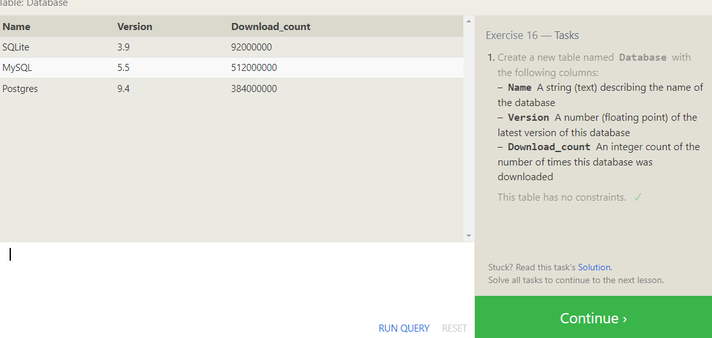Click the SQLite name cell
This screenshot has height=338, width=712.
click(x=16, y=47)
